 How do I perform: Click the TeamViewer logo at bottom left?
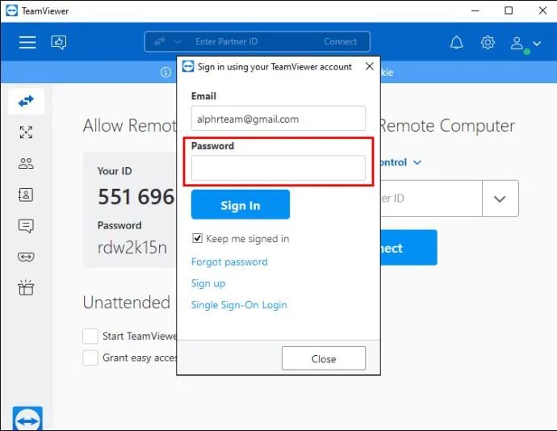tap(27, 419)
